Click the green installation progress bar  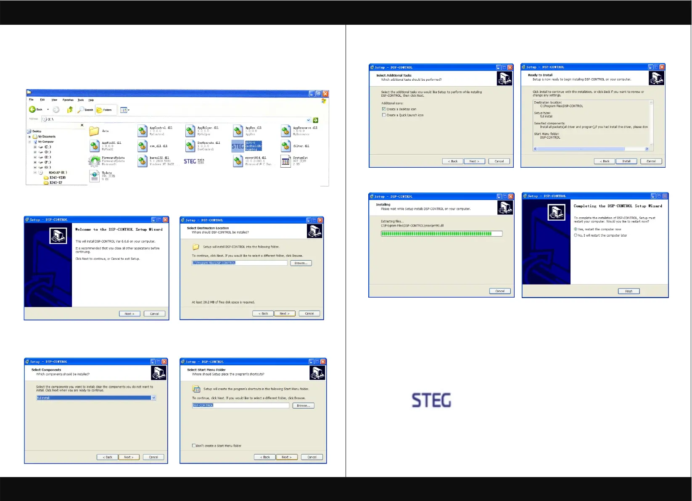click(x=442, y=234)
